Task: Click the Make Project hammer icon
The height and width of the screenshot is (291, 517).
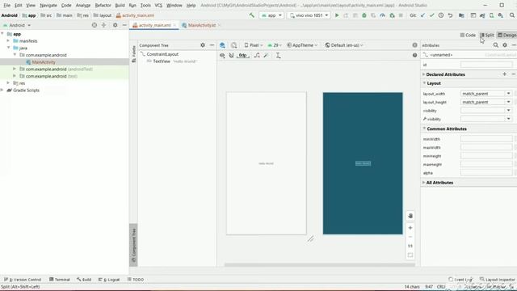Action: pyautogui.click(x=251, y=15)
